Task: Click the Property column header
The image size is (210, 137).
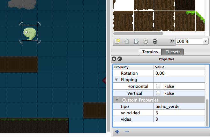Action: point(133,67)
